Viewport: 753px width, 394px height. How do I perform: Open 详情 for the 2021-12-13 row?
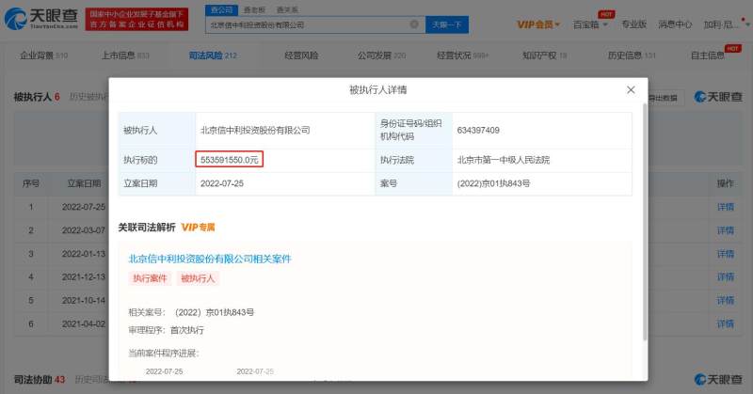(x=725, y=276)
